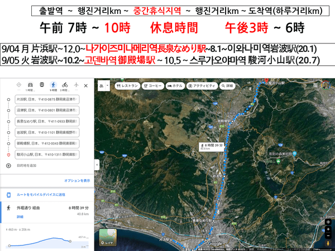Close the directions panel with X
Viewport: 335px width, 251px height.
tap(85, 85)
